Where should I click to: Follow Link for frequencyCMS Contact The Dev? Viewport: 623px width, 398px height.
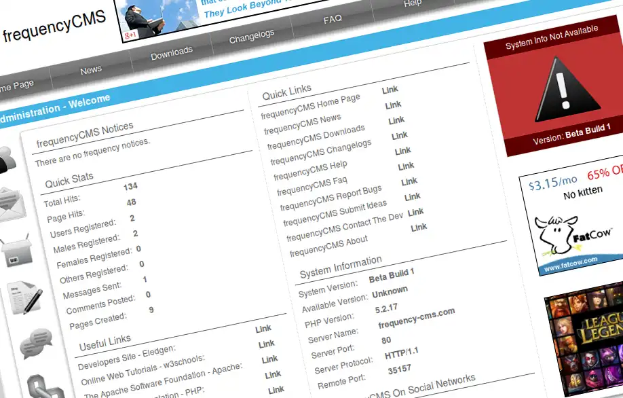[415, 213]
